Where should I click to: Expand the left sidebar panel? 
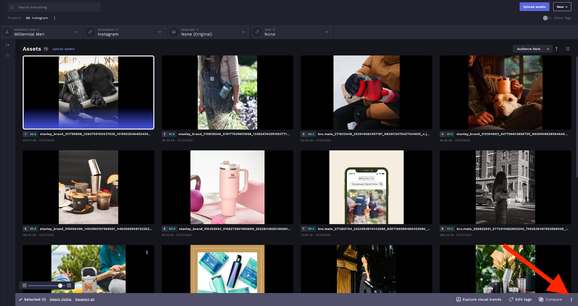8,45
